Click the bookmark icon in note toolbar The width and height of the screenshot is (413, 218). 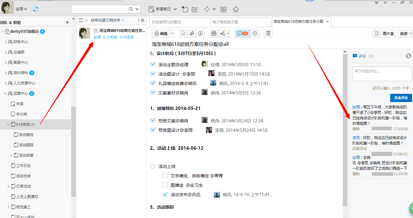pos(183,33)
